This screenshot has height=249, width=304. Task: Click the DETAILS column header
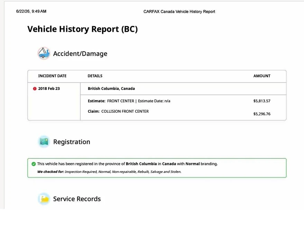(x=95, y=76)
